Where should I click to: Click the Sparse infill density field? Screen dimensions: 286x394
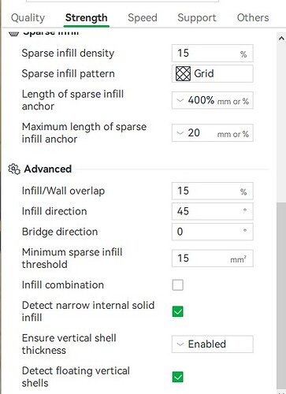pos(213,53)
